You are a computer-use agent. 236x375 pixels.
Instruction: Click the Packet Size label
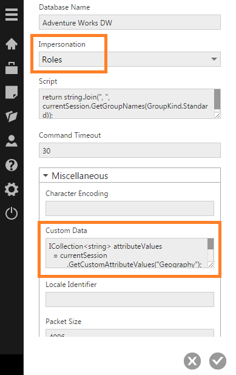(x=63, y=321)
